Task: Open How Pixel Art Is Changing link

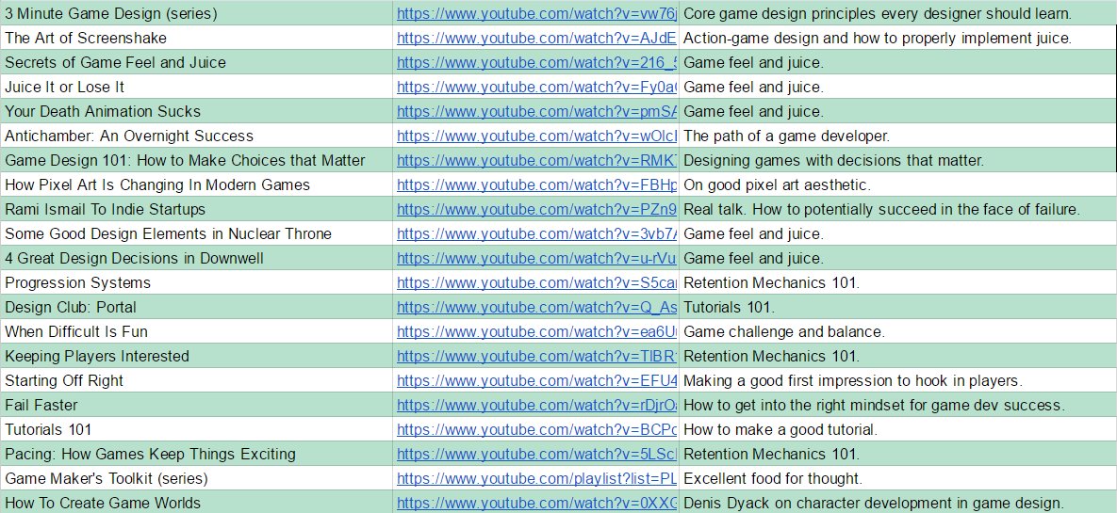Action: [536, 185]
